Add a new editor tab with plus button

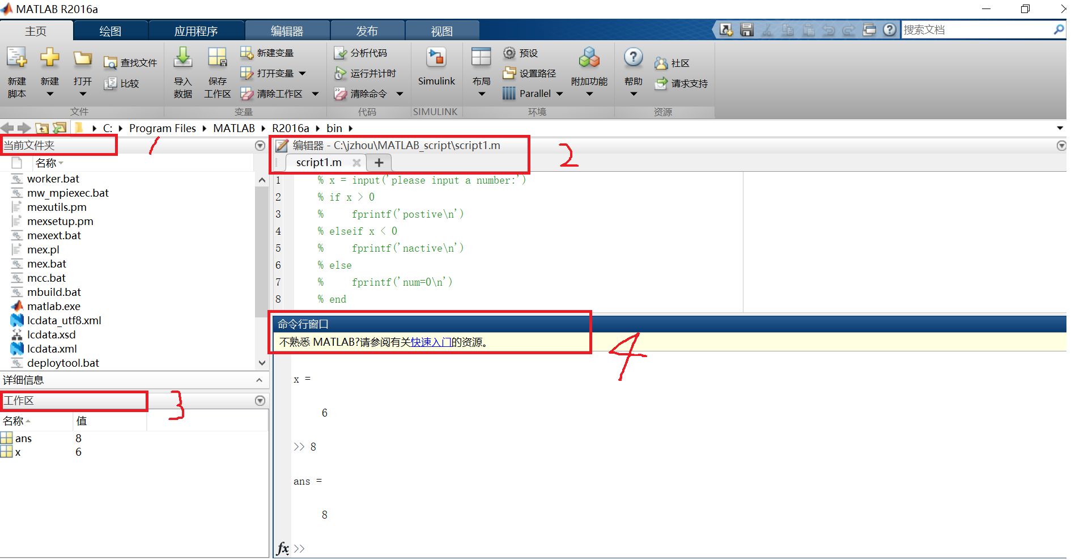coord(379,163)
